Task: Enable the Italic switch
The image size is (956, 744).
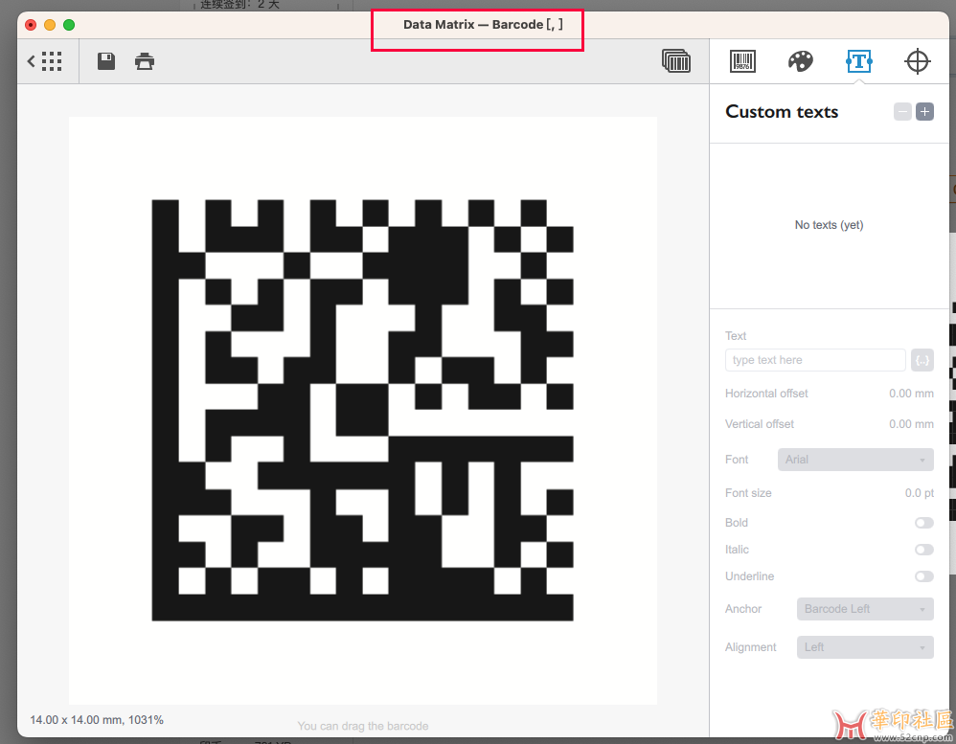Action: [923, 550]
